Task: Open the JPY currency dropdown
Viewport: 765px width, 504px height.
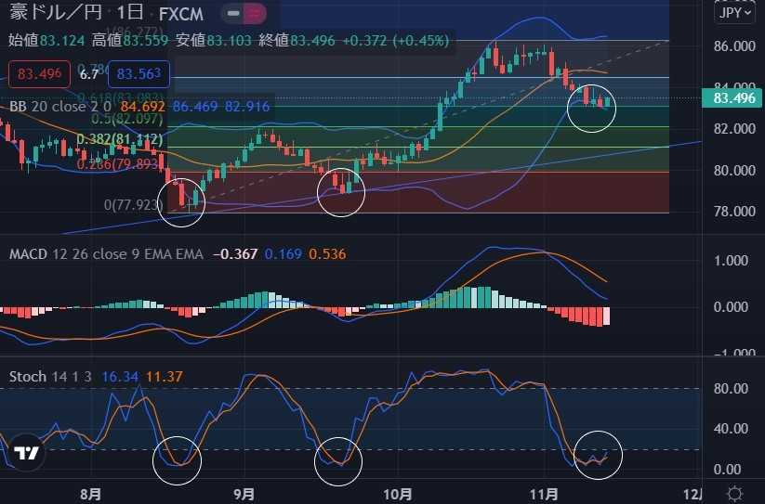Action: click(x=733, y=13)
